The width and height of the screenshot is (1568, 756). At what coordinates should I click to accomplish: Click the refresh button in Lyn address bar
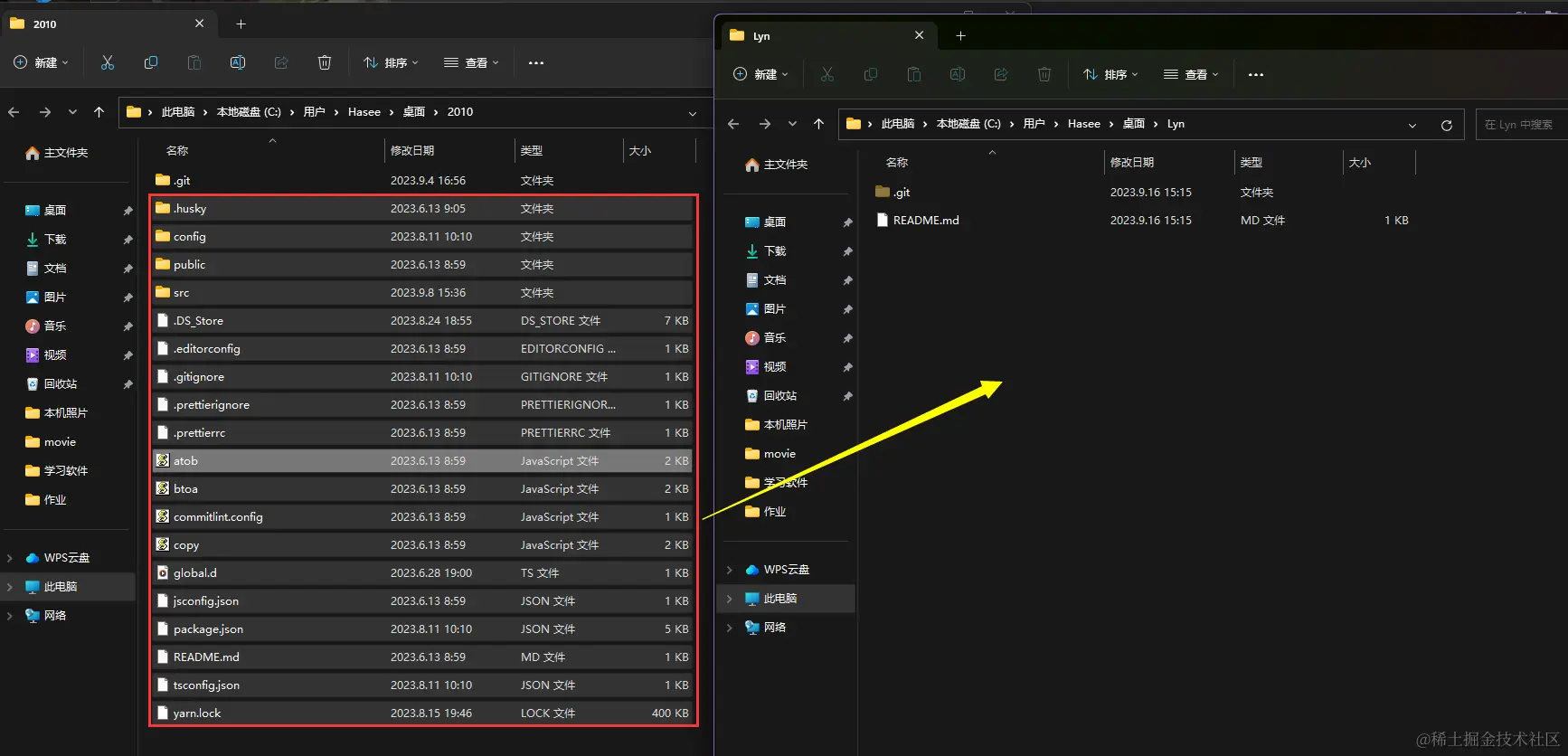coord(1447,125)
